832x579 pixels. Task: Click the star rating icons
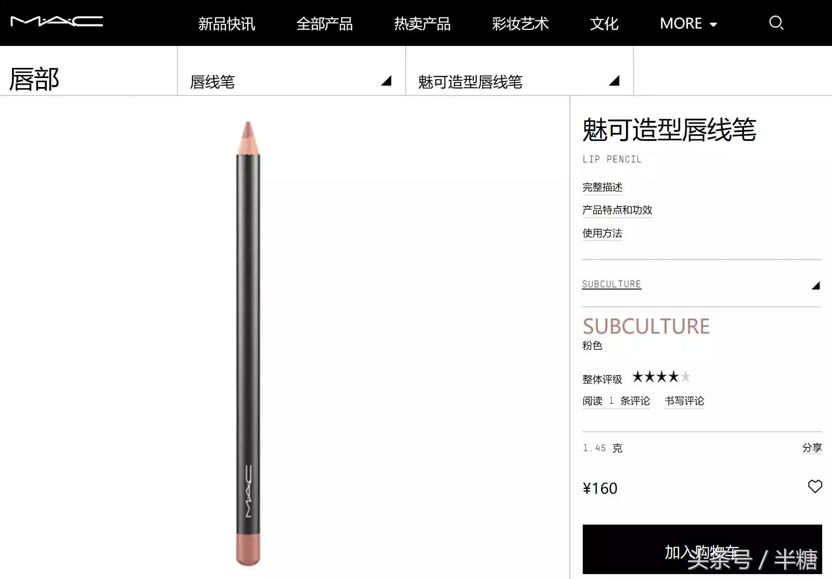coord(661,377)
